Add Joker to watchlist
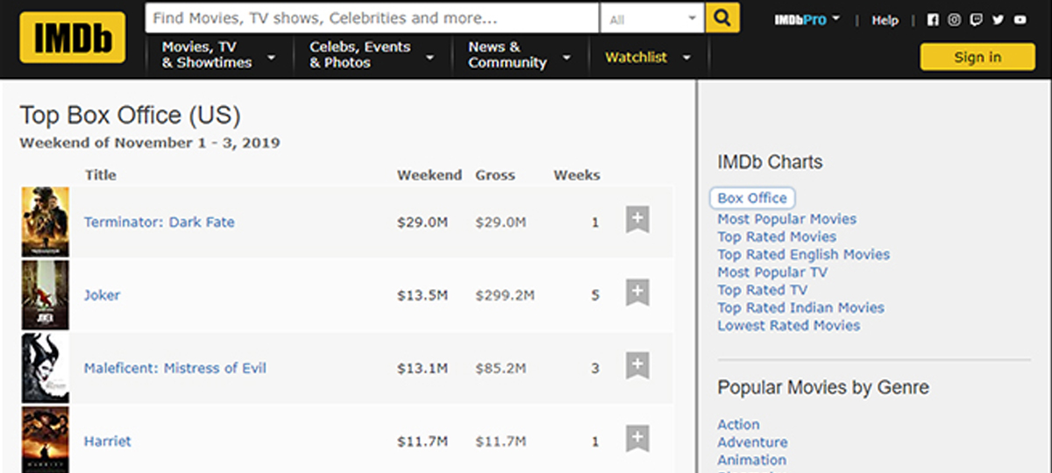 (637, 293)
